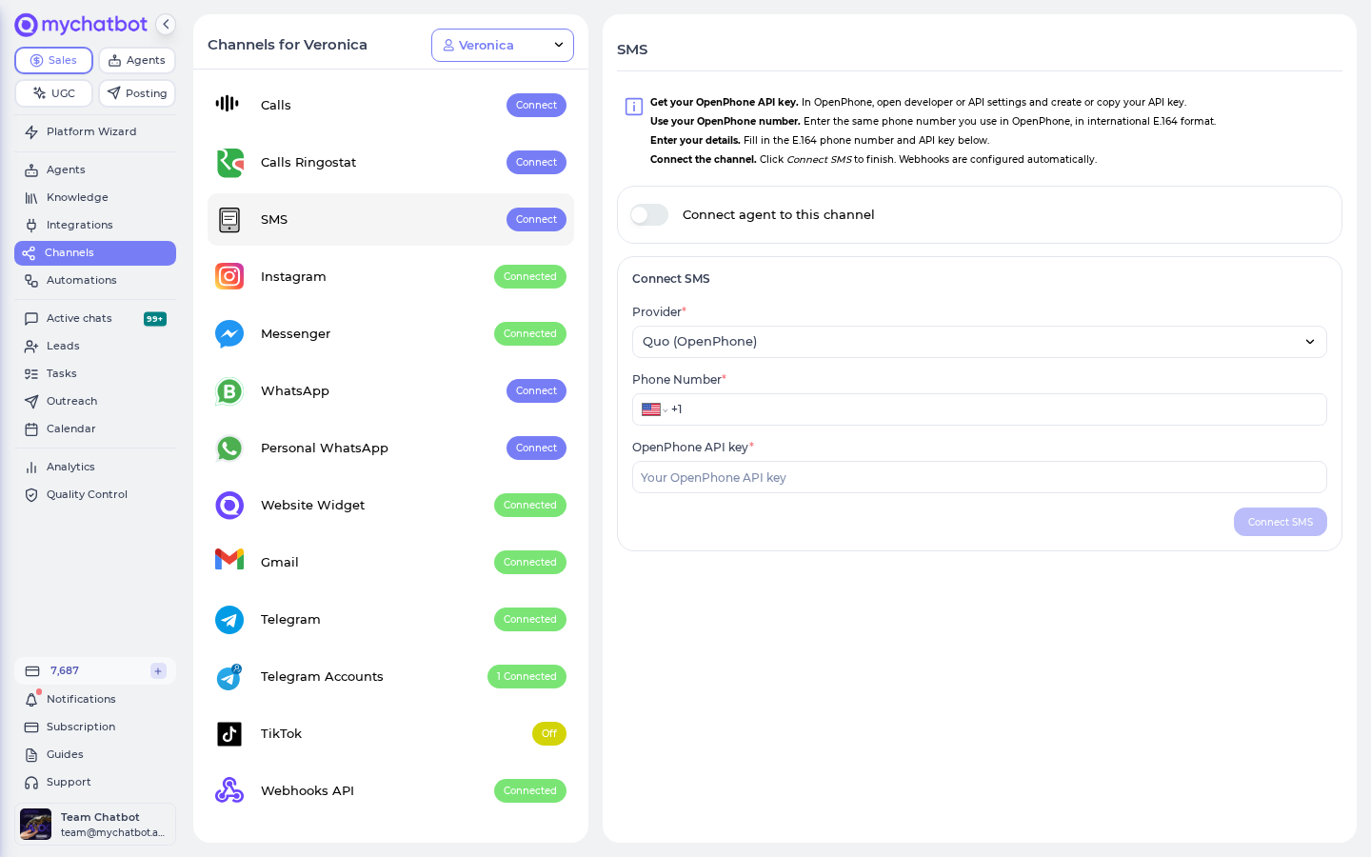
Task: Click the Telegram icon
Action: 229,620
